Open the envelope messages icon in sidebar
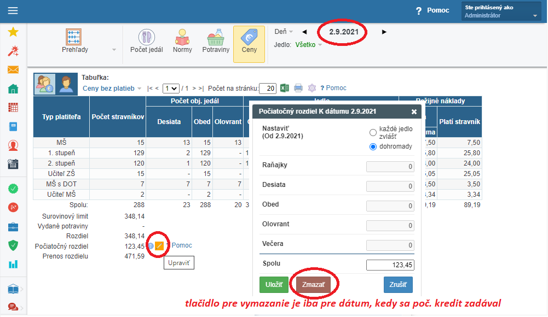This screenshot has width=548, height=317. (x=13, y=70)
